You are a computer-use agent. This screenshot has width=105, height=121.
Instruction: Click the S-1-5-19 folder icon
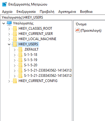click(20, 60)
